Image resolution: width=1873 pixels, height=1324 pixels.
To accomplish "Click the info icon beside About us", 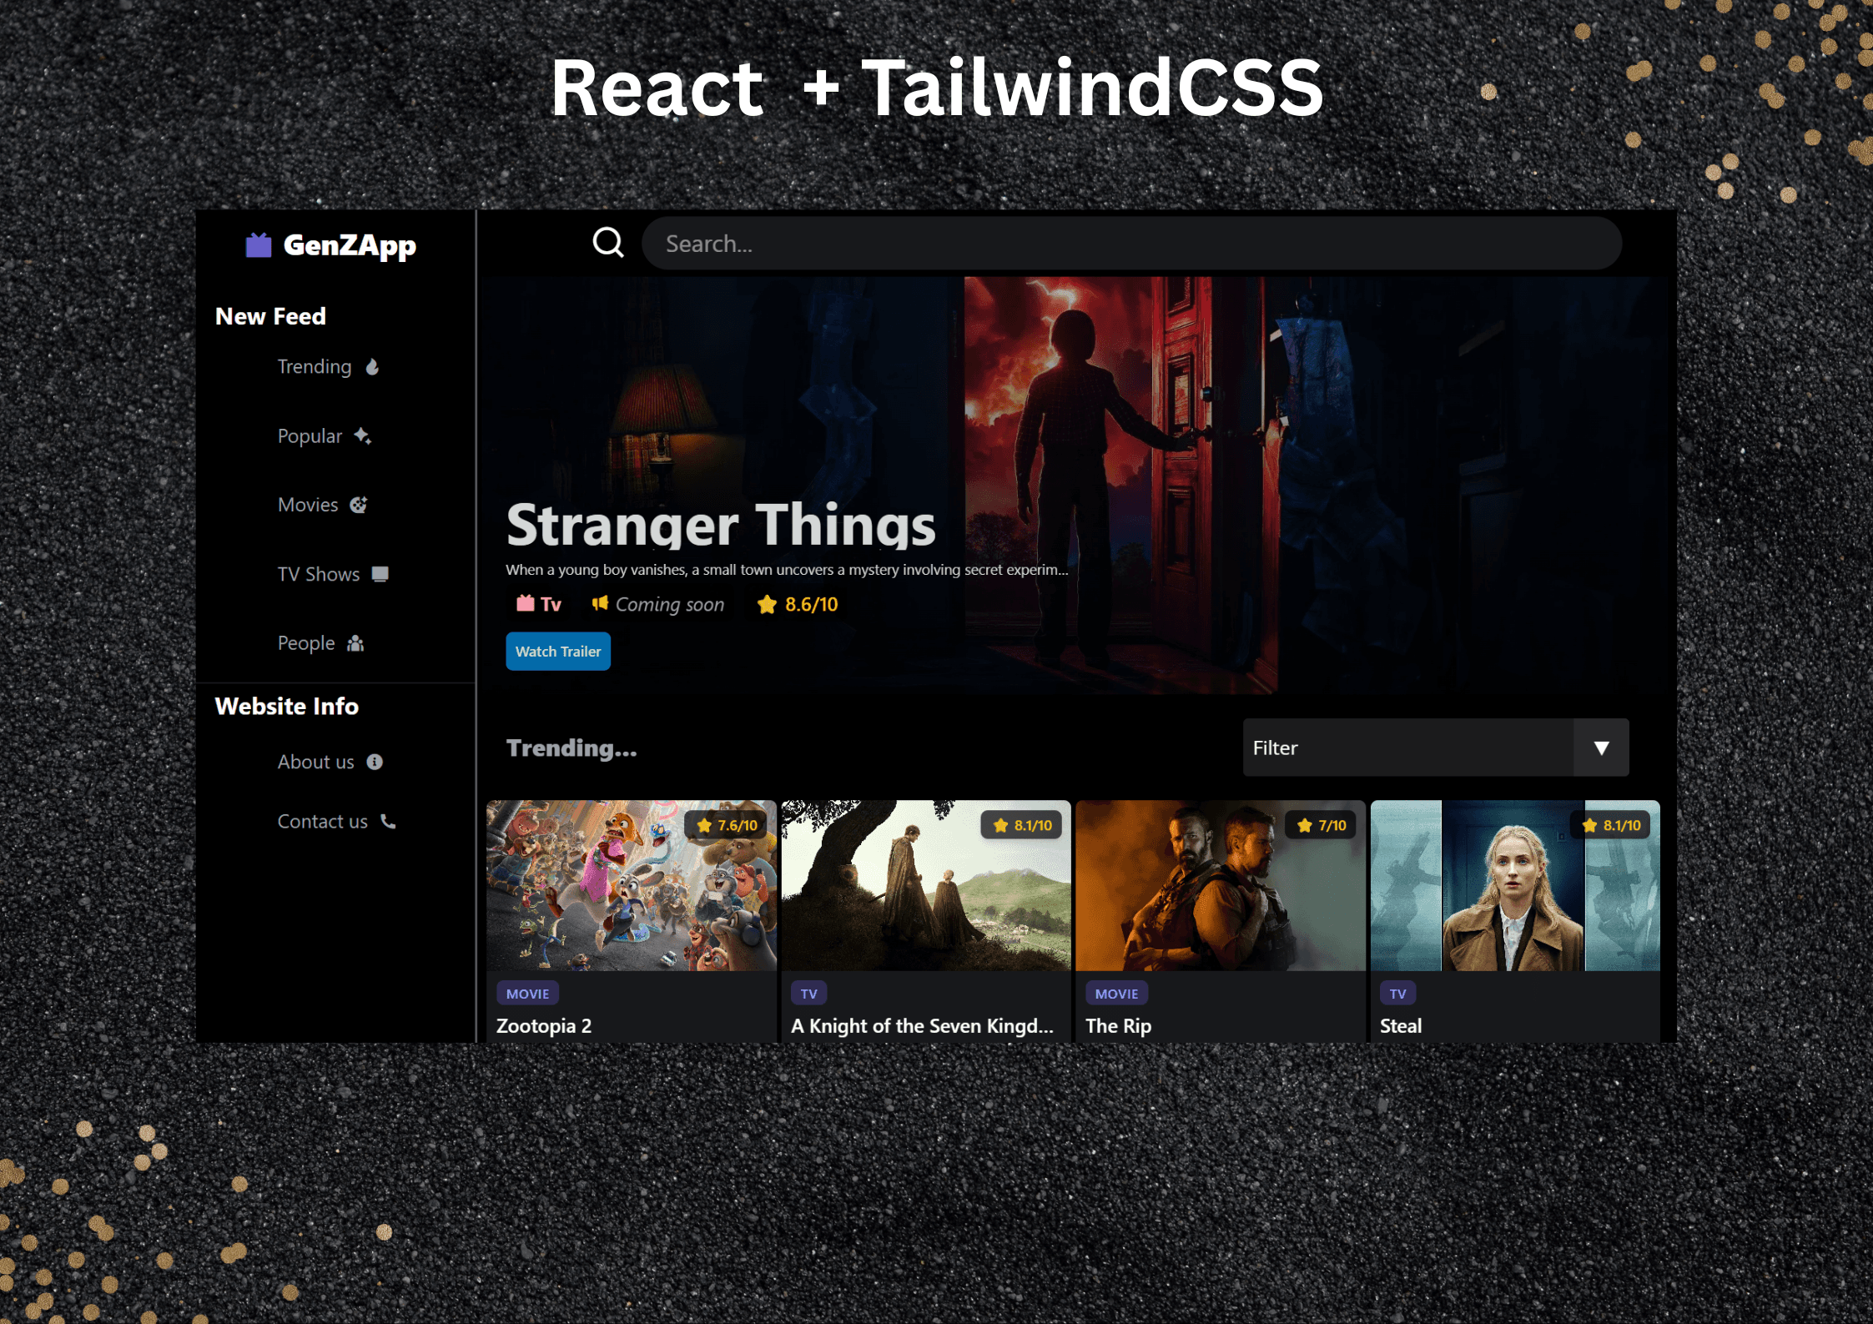I will click(375, 762).
